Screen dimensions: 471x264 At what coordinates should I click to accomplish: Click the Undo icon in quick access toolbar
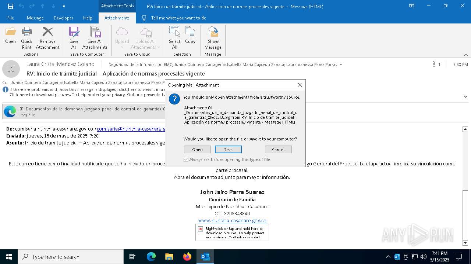(21, 6)
